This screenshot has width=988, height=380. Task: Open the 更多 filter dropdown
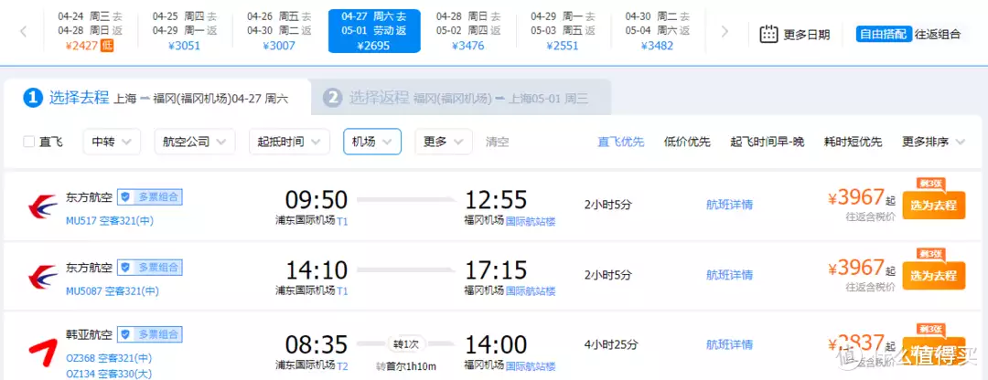[x=444, y=142]
